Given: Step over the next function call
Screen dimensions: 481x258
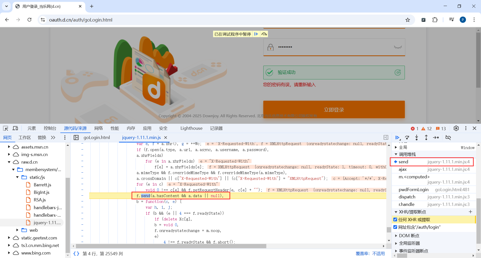Looking at the screenshot, I should pyautogui.click(x=407, y=138).
